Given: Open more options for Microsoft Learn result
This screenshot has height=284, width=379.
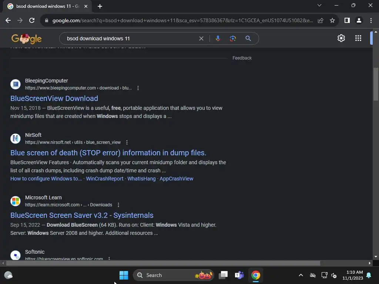Looking at the screenshot, I should point(118,205).
